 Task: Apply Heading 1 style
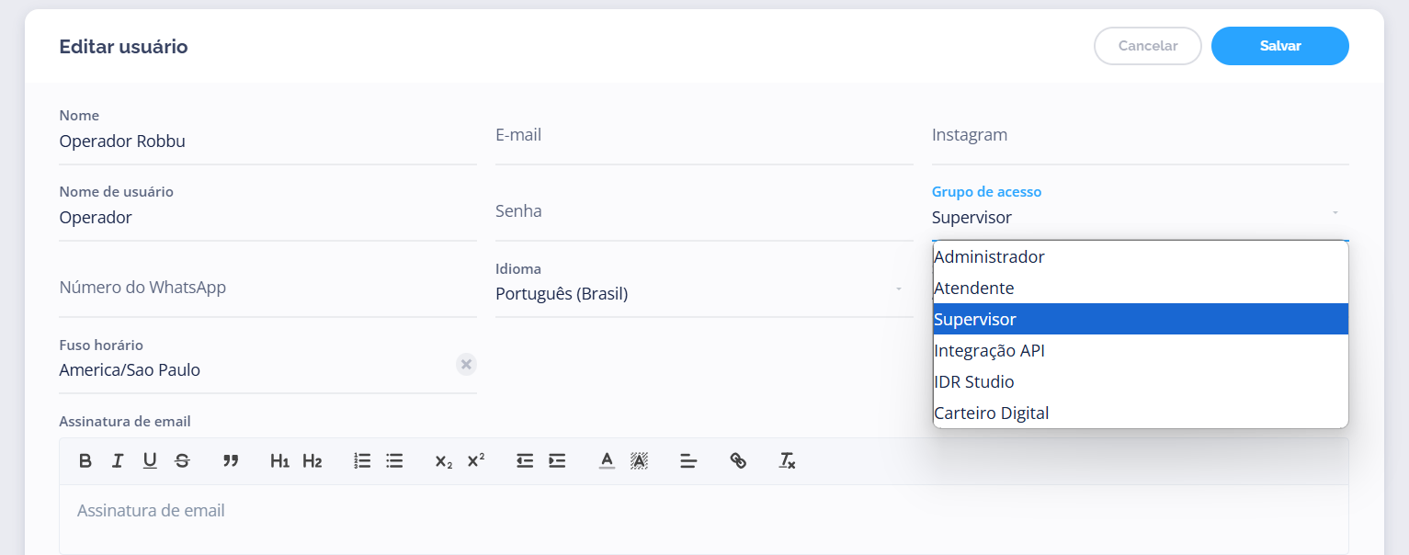pos(279,461)
